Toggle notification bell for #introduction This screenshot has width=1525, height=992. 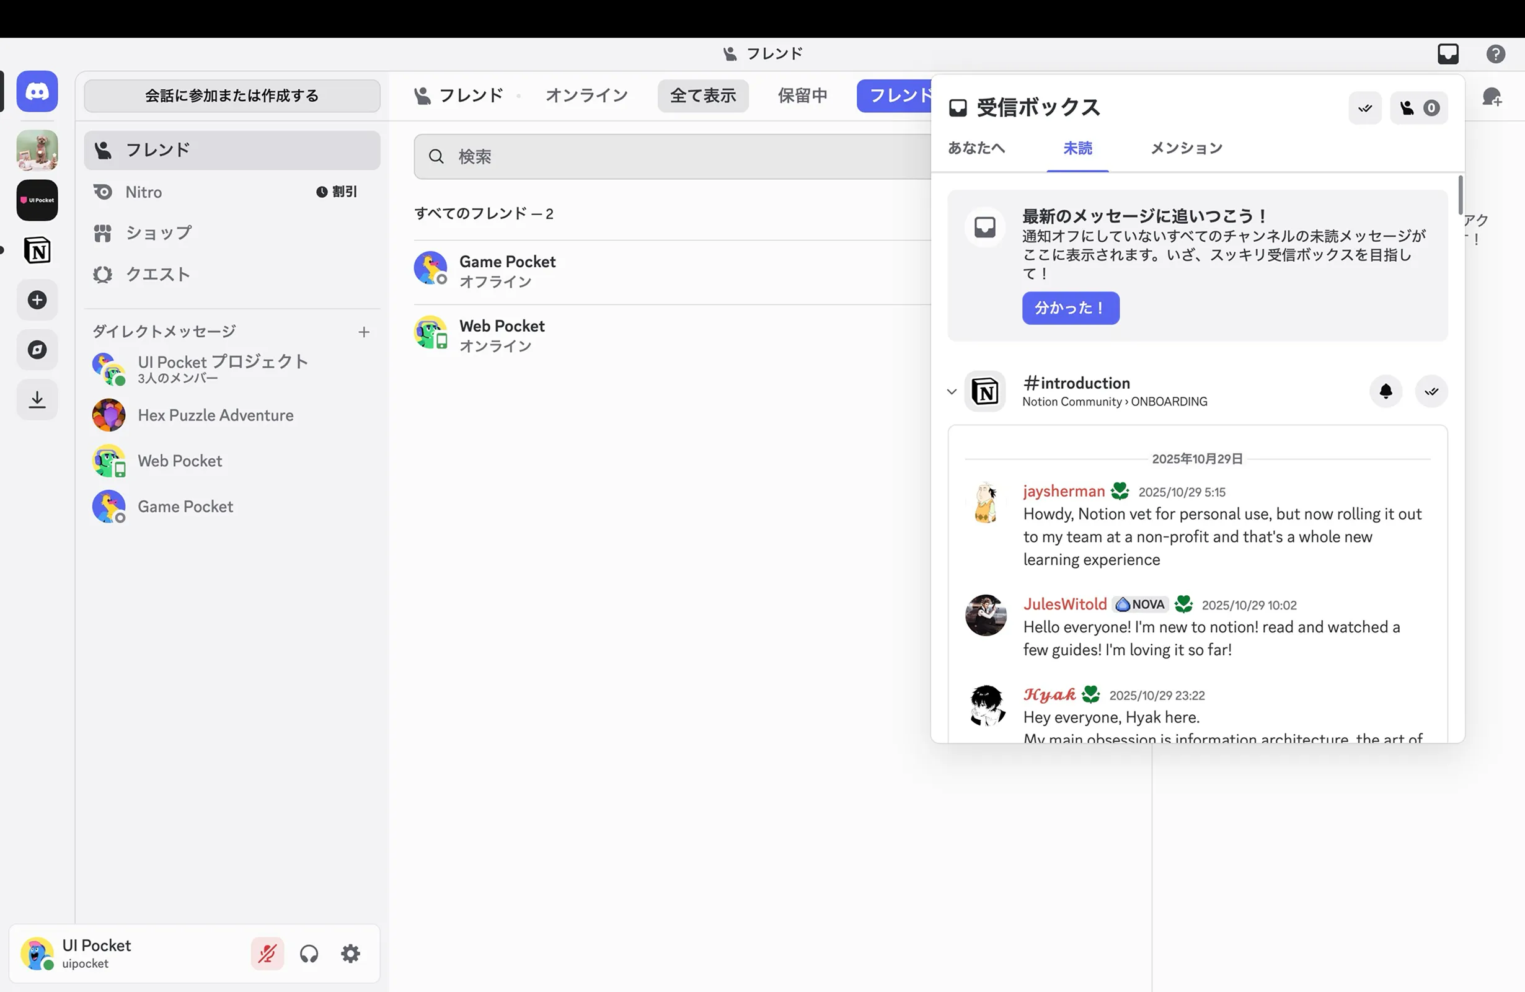[1386, 392]
